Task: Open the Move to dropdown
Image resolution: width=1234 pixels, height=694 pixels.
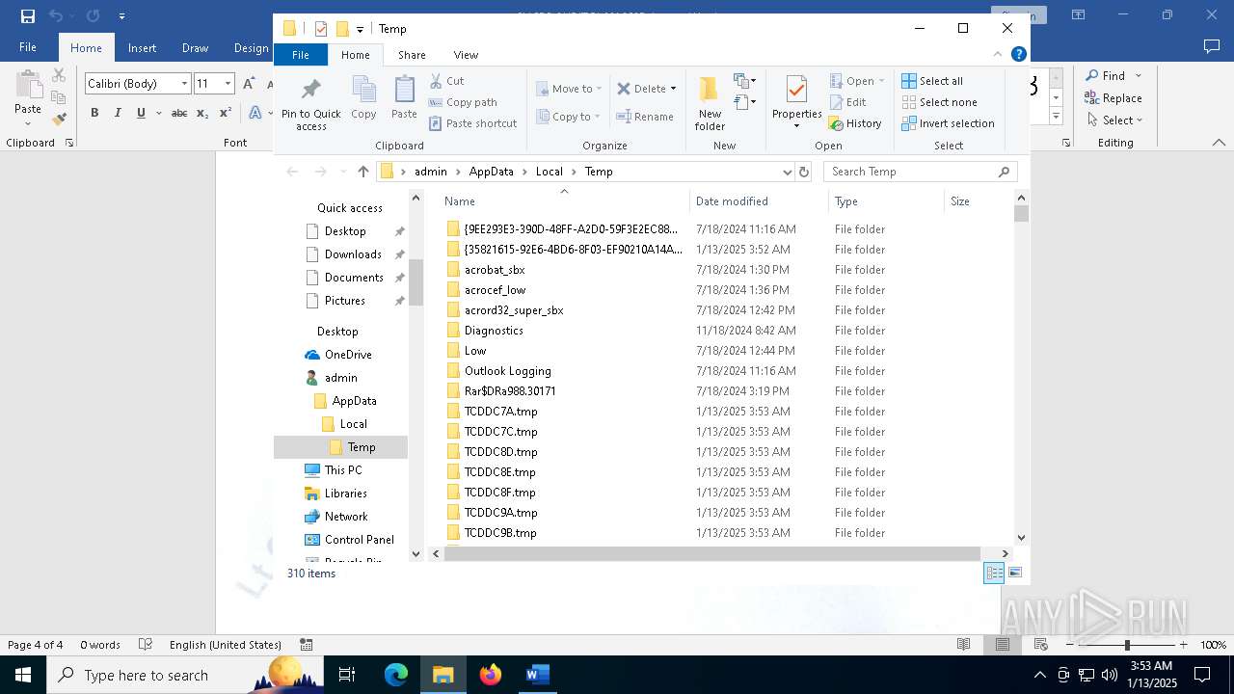Action: click(x=569, y=89)
